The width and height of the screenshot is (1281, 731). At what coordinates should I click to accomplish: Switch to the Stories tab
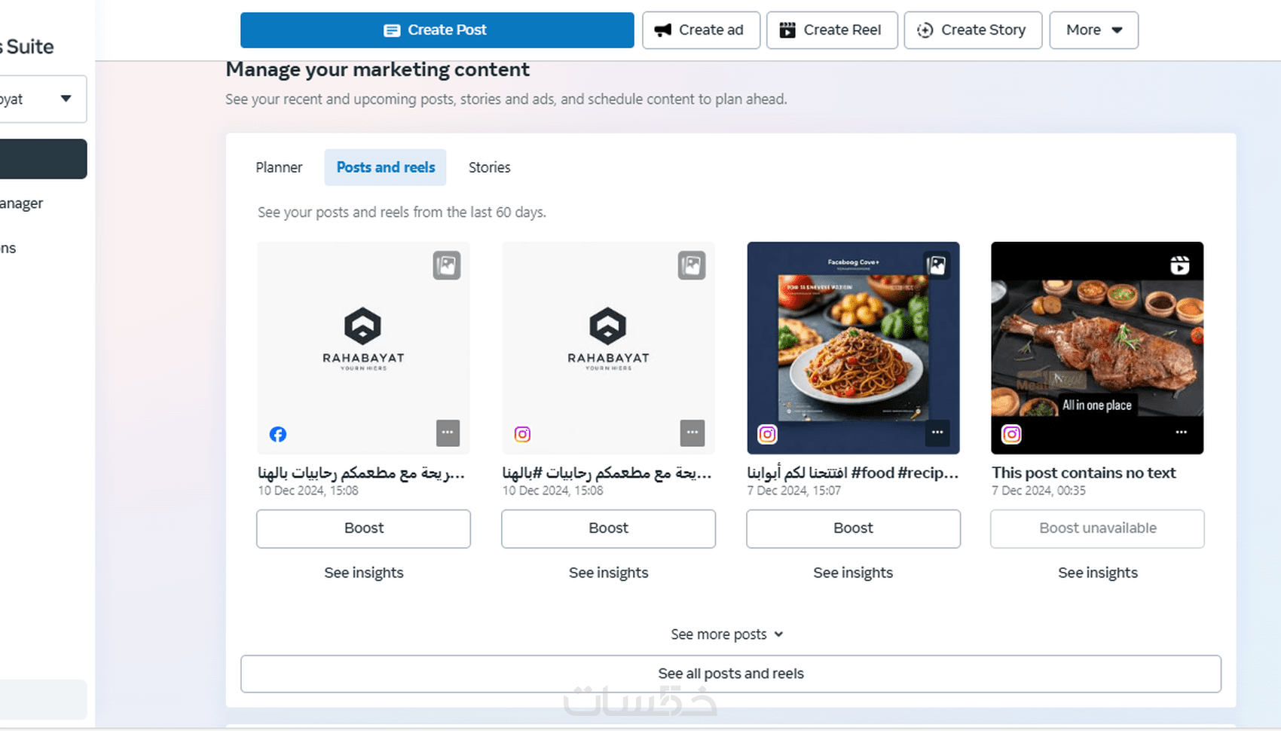[489, 167]
